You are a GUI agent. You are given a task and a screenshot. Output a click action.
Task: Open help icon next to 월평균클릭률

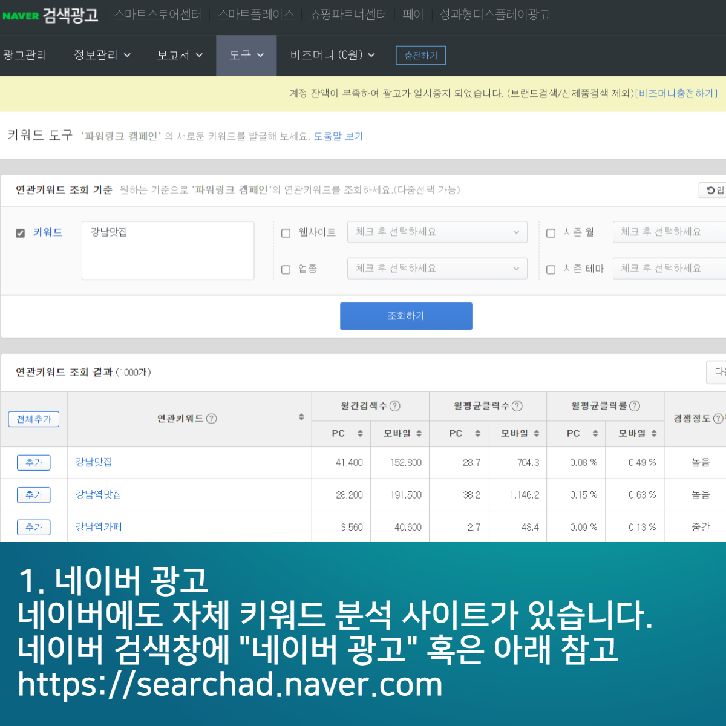[x=635, y=406]
